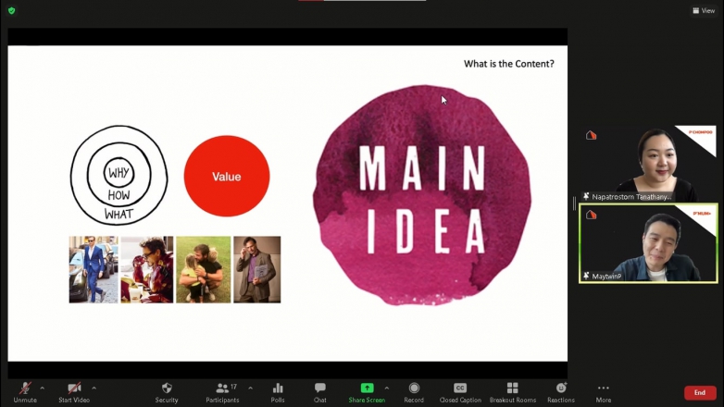Click the red End meeting button
Image resolution: width=724 pixels, height=407 pixels.
pyautogui.click(x=699, y=393)
